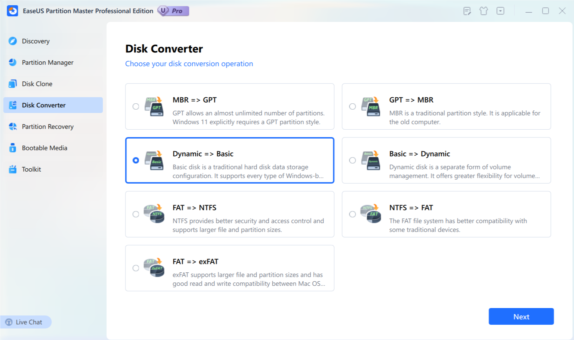Click description 'Dynamic disk is a separate form of volume'
The width and height of the screenshot is (574, 340).
pos(464,171)
